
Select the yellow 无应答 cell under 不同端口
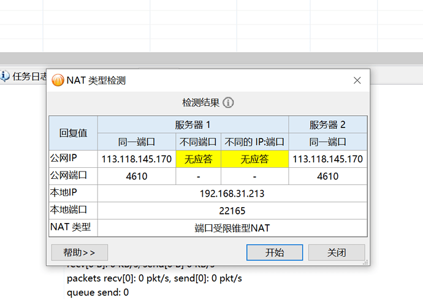pos(198,159)
